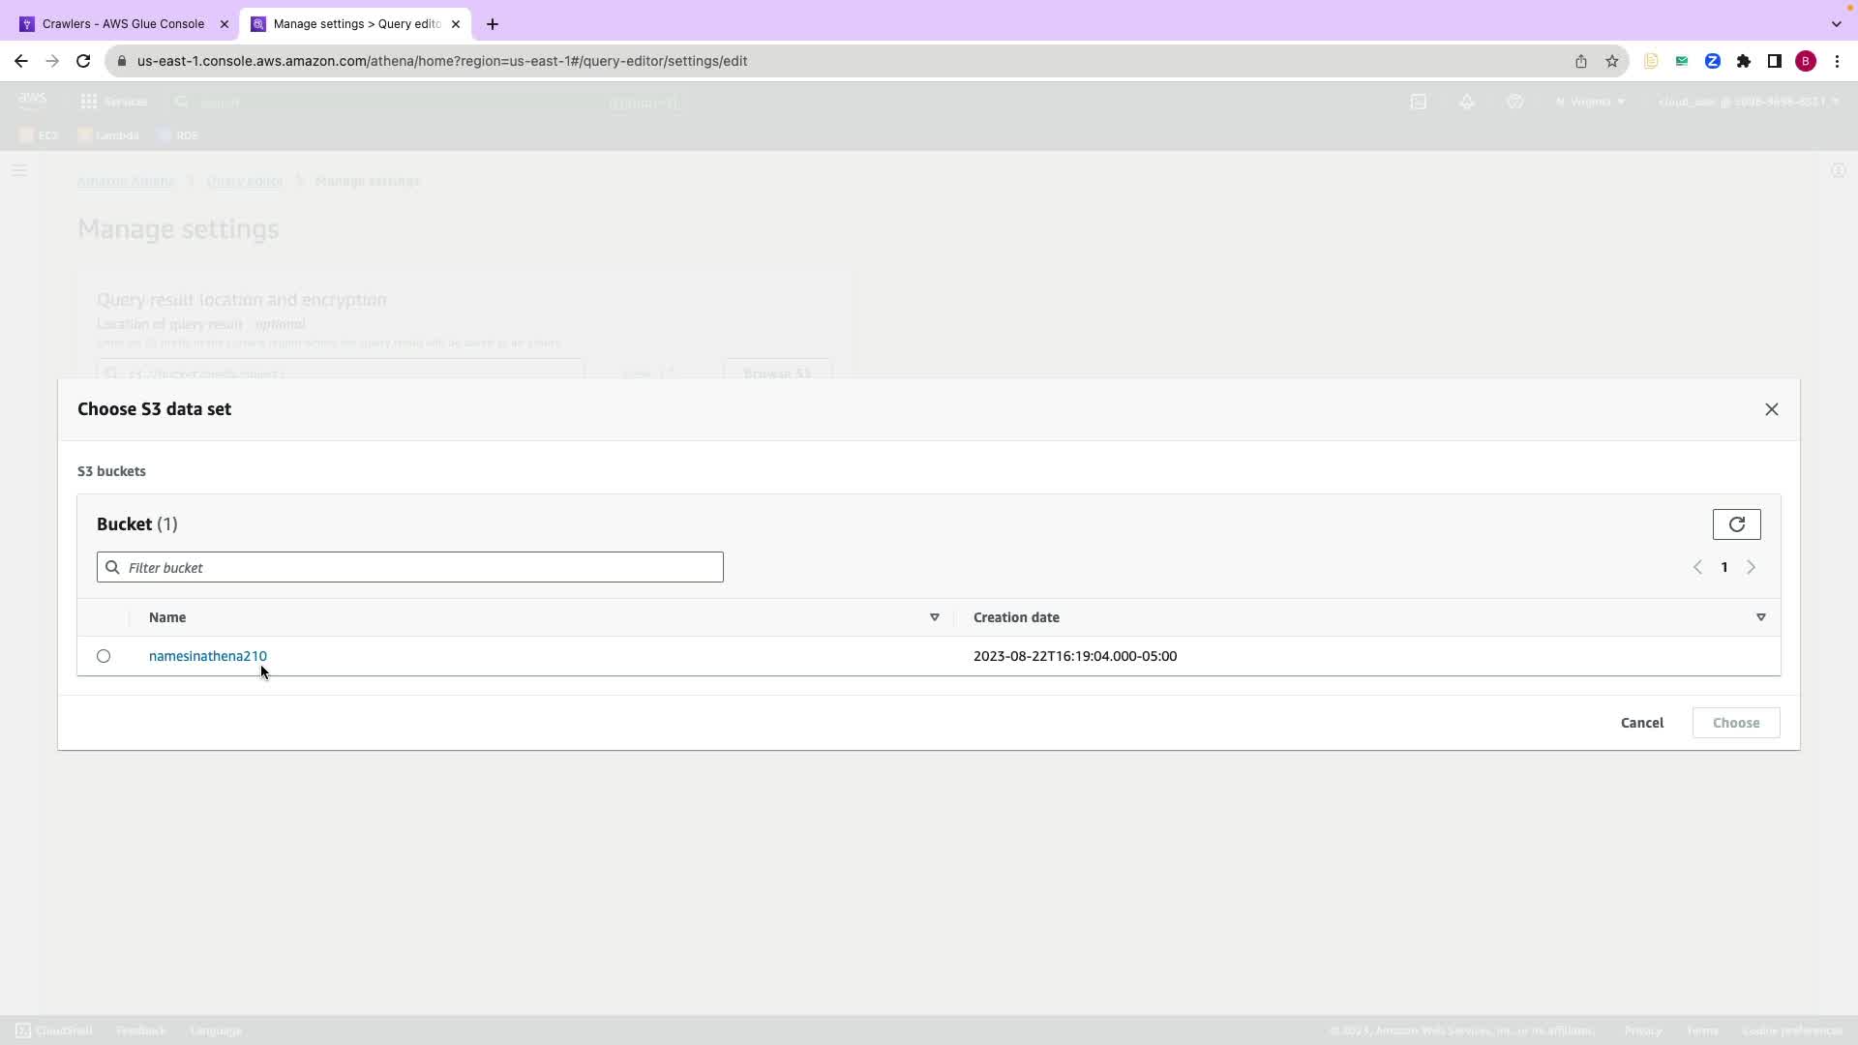
Task: Open Chrome three-dot menu
Action: (1837, 61)
